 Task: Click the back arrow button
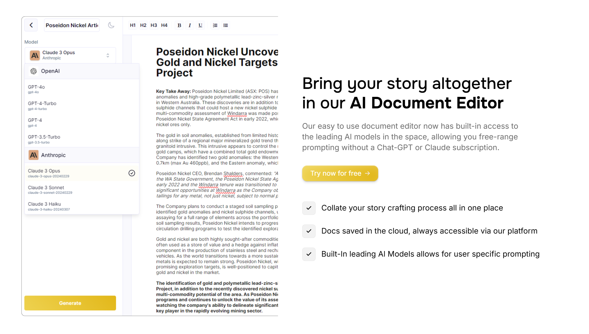pos(31,25)
